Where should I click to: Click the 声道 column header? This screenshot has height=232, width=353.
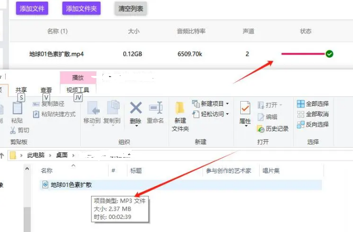pyautogui.click(x=248, y=31)
